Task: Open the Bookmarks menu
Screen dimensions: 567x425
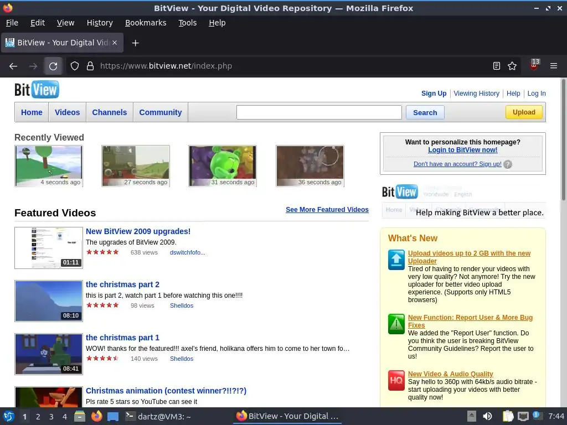Action: [146, 23]
